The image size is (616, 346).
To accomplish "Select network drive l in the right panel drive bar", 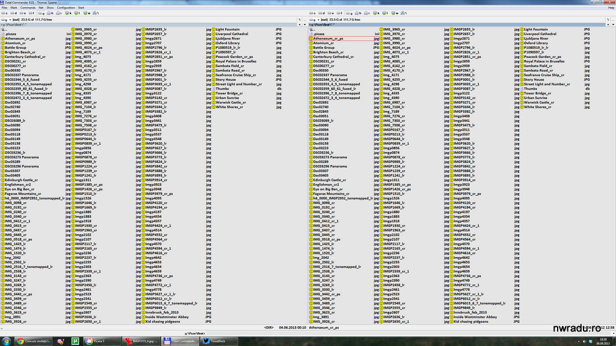I will click(386, 13).
